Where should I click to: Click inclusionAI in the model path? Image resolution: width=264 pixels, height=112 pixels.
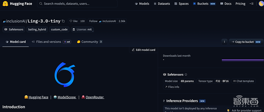pos(16,21)
